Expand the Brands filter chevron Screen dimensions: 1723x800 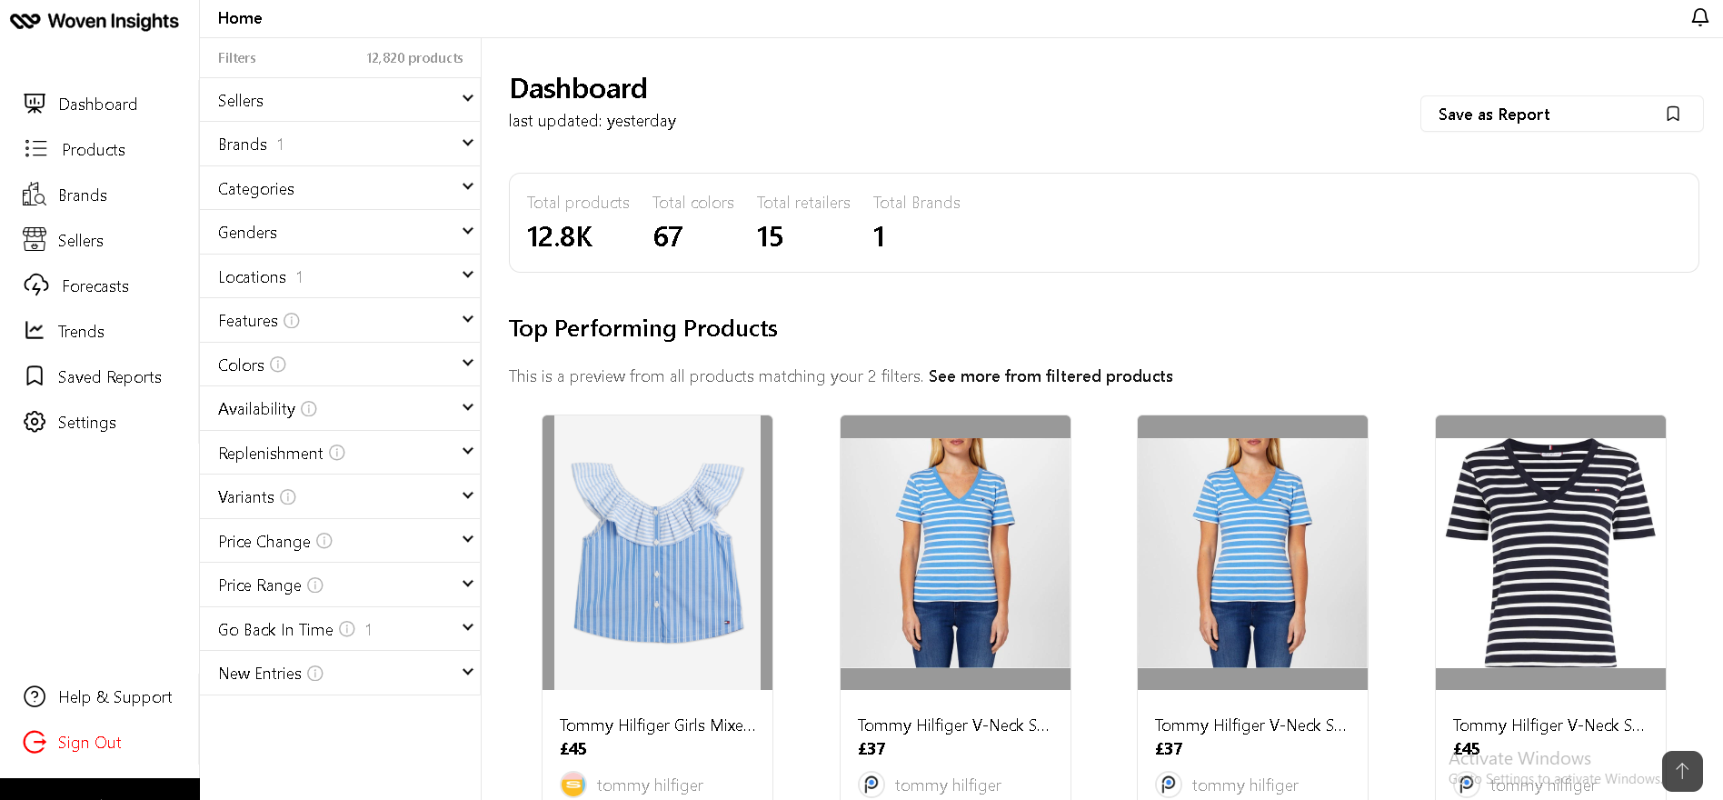tap(468, 144)
